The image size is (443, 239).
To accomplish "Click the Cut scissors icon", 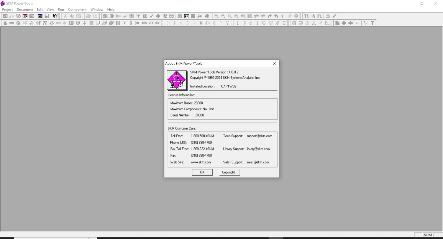I will tap(65, 16).
